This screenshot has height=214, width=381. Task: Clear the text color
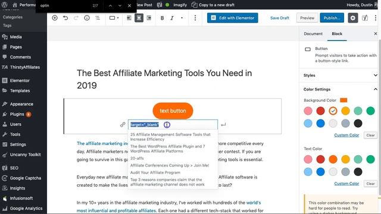pos(370,184)
